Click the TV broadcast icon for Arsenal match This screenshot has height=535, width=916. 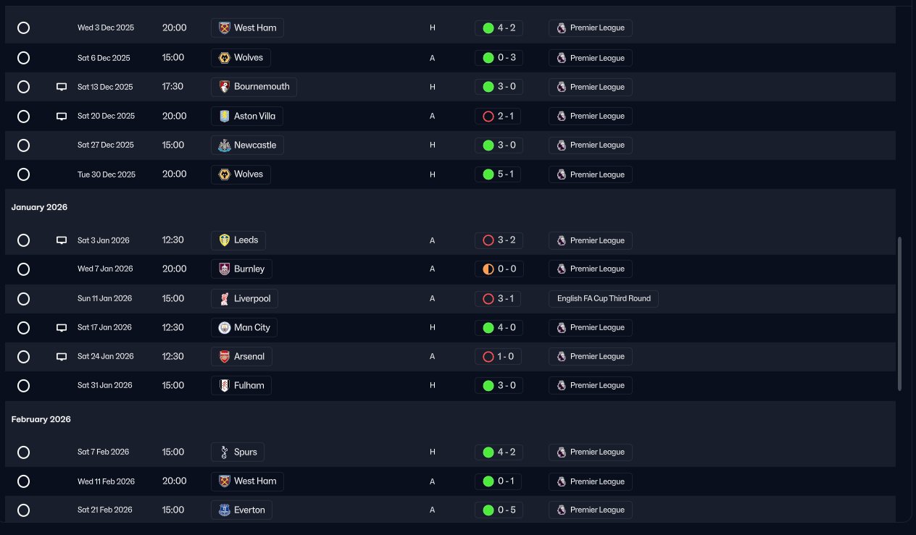pos(62,356)
